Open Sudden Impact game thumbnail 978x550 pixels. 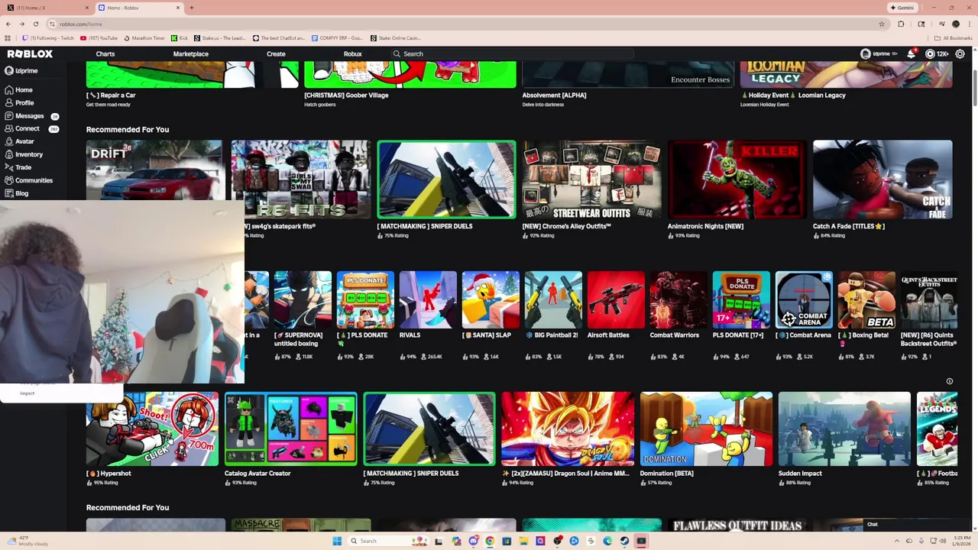coord(844,429)
